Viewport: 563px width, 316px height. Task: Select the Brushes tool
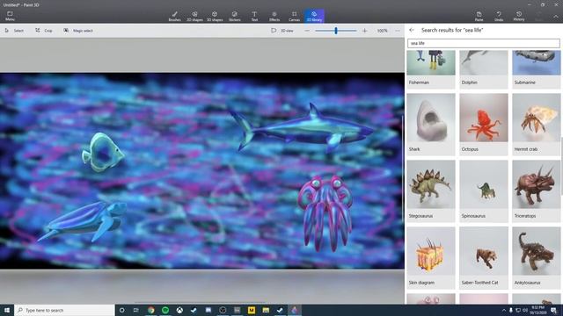(174, 16)
